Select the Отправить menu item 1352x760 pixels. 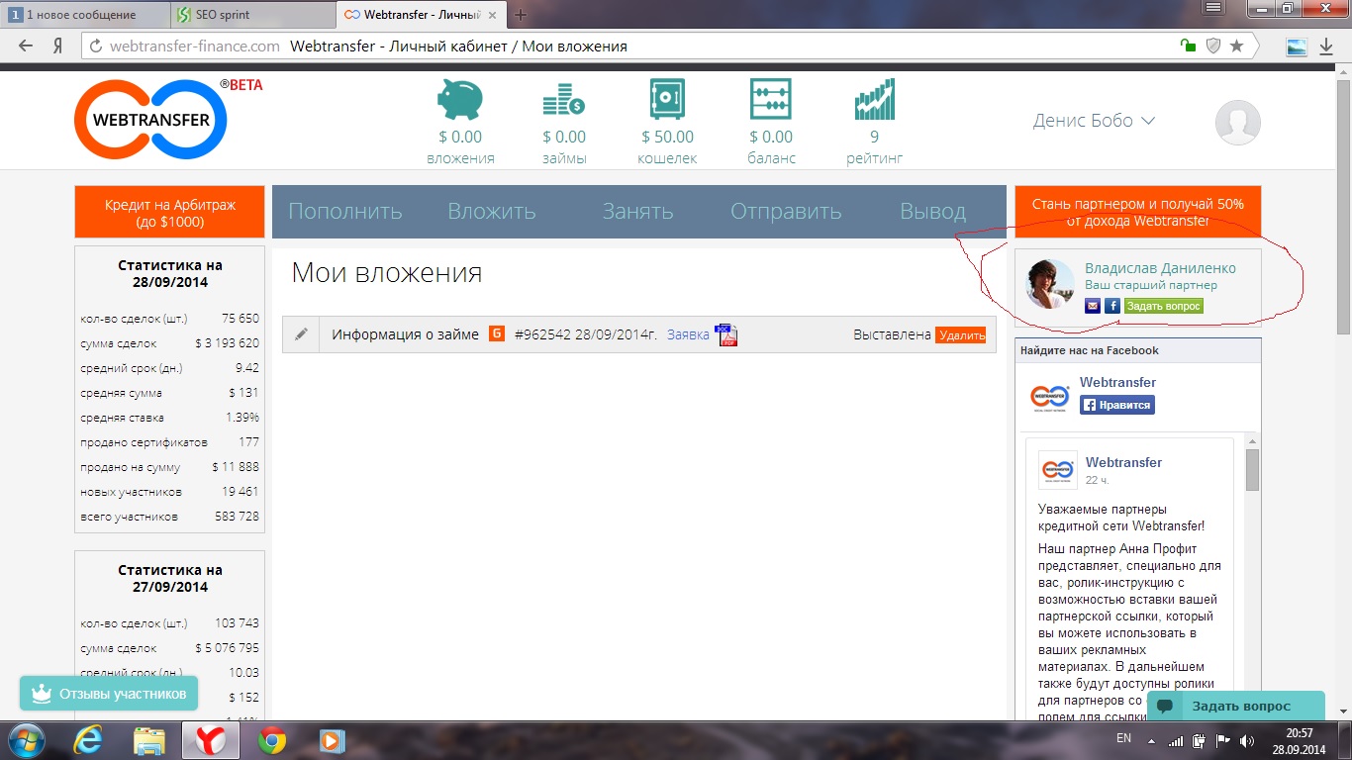point(786,211)
